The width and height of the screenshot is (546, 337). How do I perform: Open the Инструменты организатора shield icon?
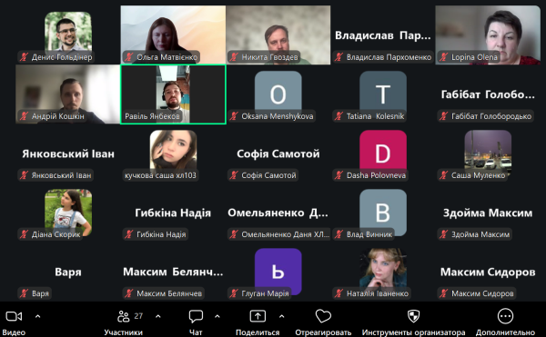click(413, 316)
